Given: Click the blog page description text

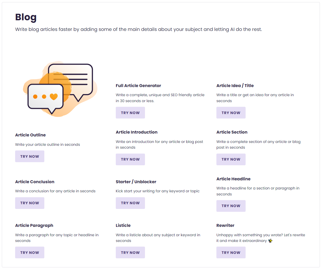Looking at the screenshot, I should (138, 29).
